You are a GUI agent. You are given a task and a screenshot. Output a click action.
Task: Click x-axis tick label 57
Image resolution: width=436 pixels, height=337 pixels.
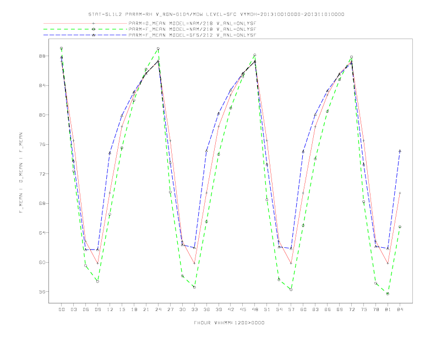(291, 309)
